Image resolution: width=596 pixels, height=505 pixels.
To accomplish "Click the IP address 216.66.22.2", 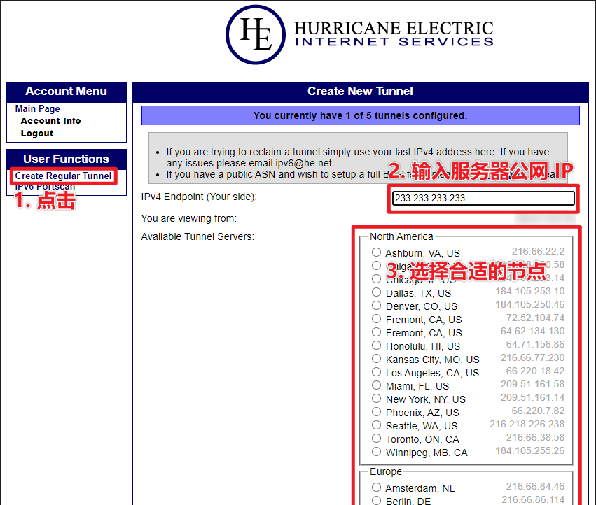I will (x=538, y=251).
